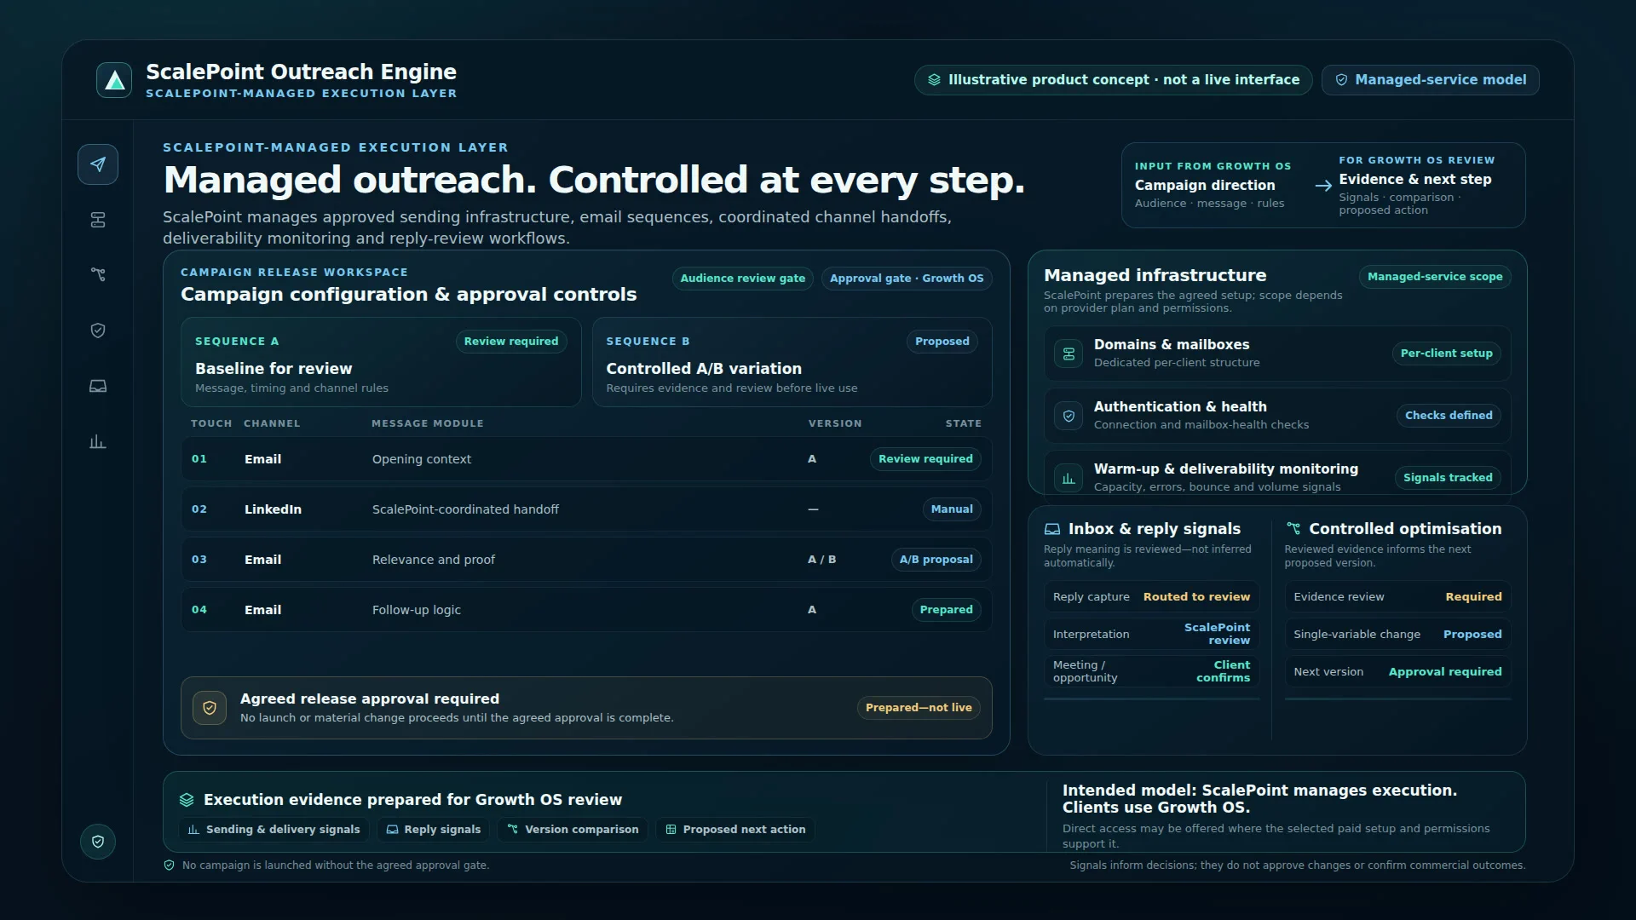The image size is (1636, 920).
Task: Open the shield approval icon above the inbox sidebar icon
Action: point(98,331)
